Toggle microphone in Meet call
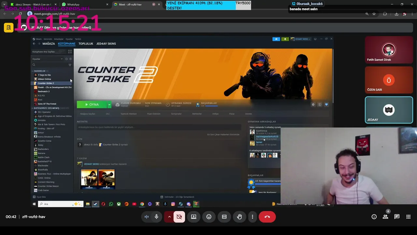The image size is (417, 235). 156,217
